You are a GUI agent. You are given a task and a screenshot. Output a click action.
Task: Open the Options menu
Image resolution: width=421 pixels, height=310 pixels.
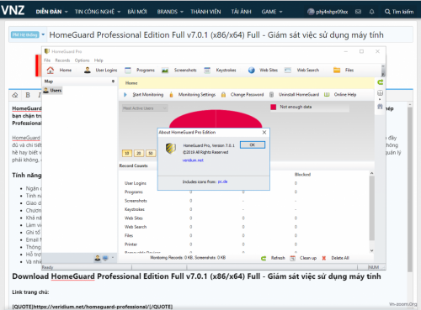(x=82, y=60)
